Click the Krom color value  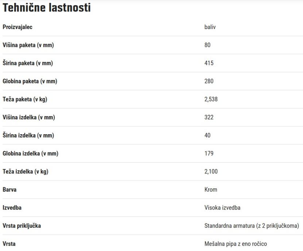point(211,190)
